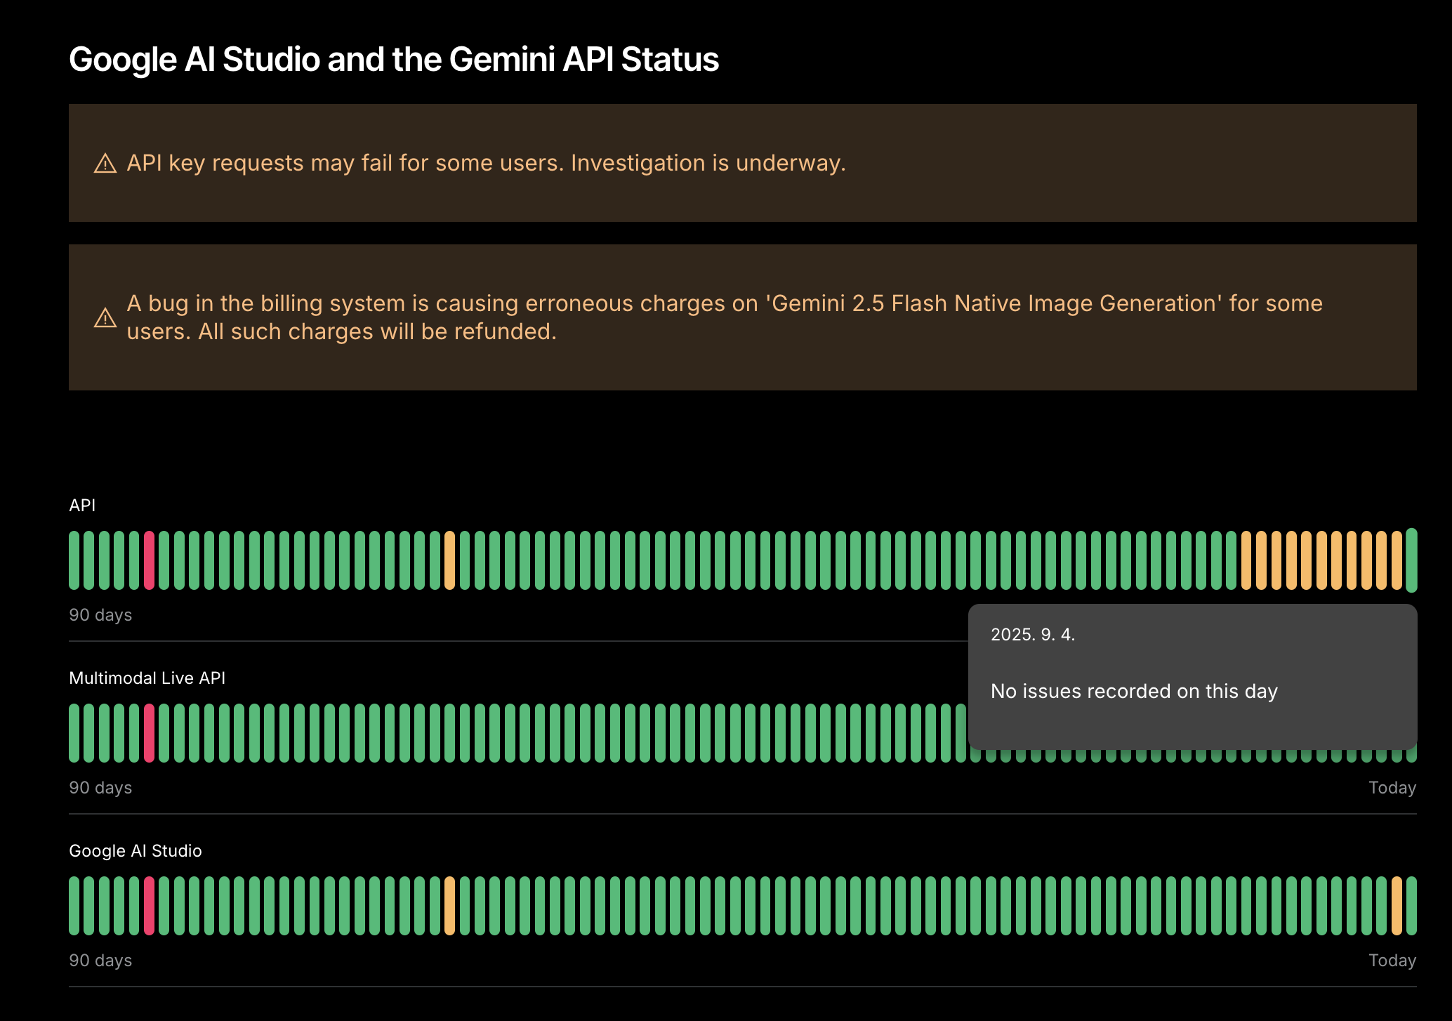Click the mid-left orange bar in Google AI Studio row
The width and height of the screenshot is (1452, 1021).
tap(449, 906)
